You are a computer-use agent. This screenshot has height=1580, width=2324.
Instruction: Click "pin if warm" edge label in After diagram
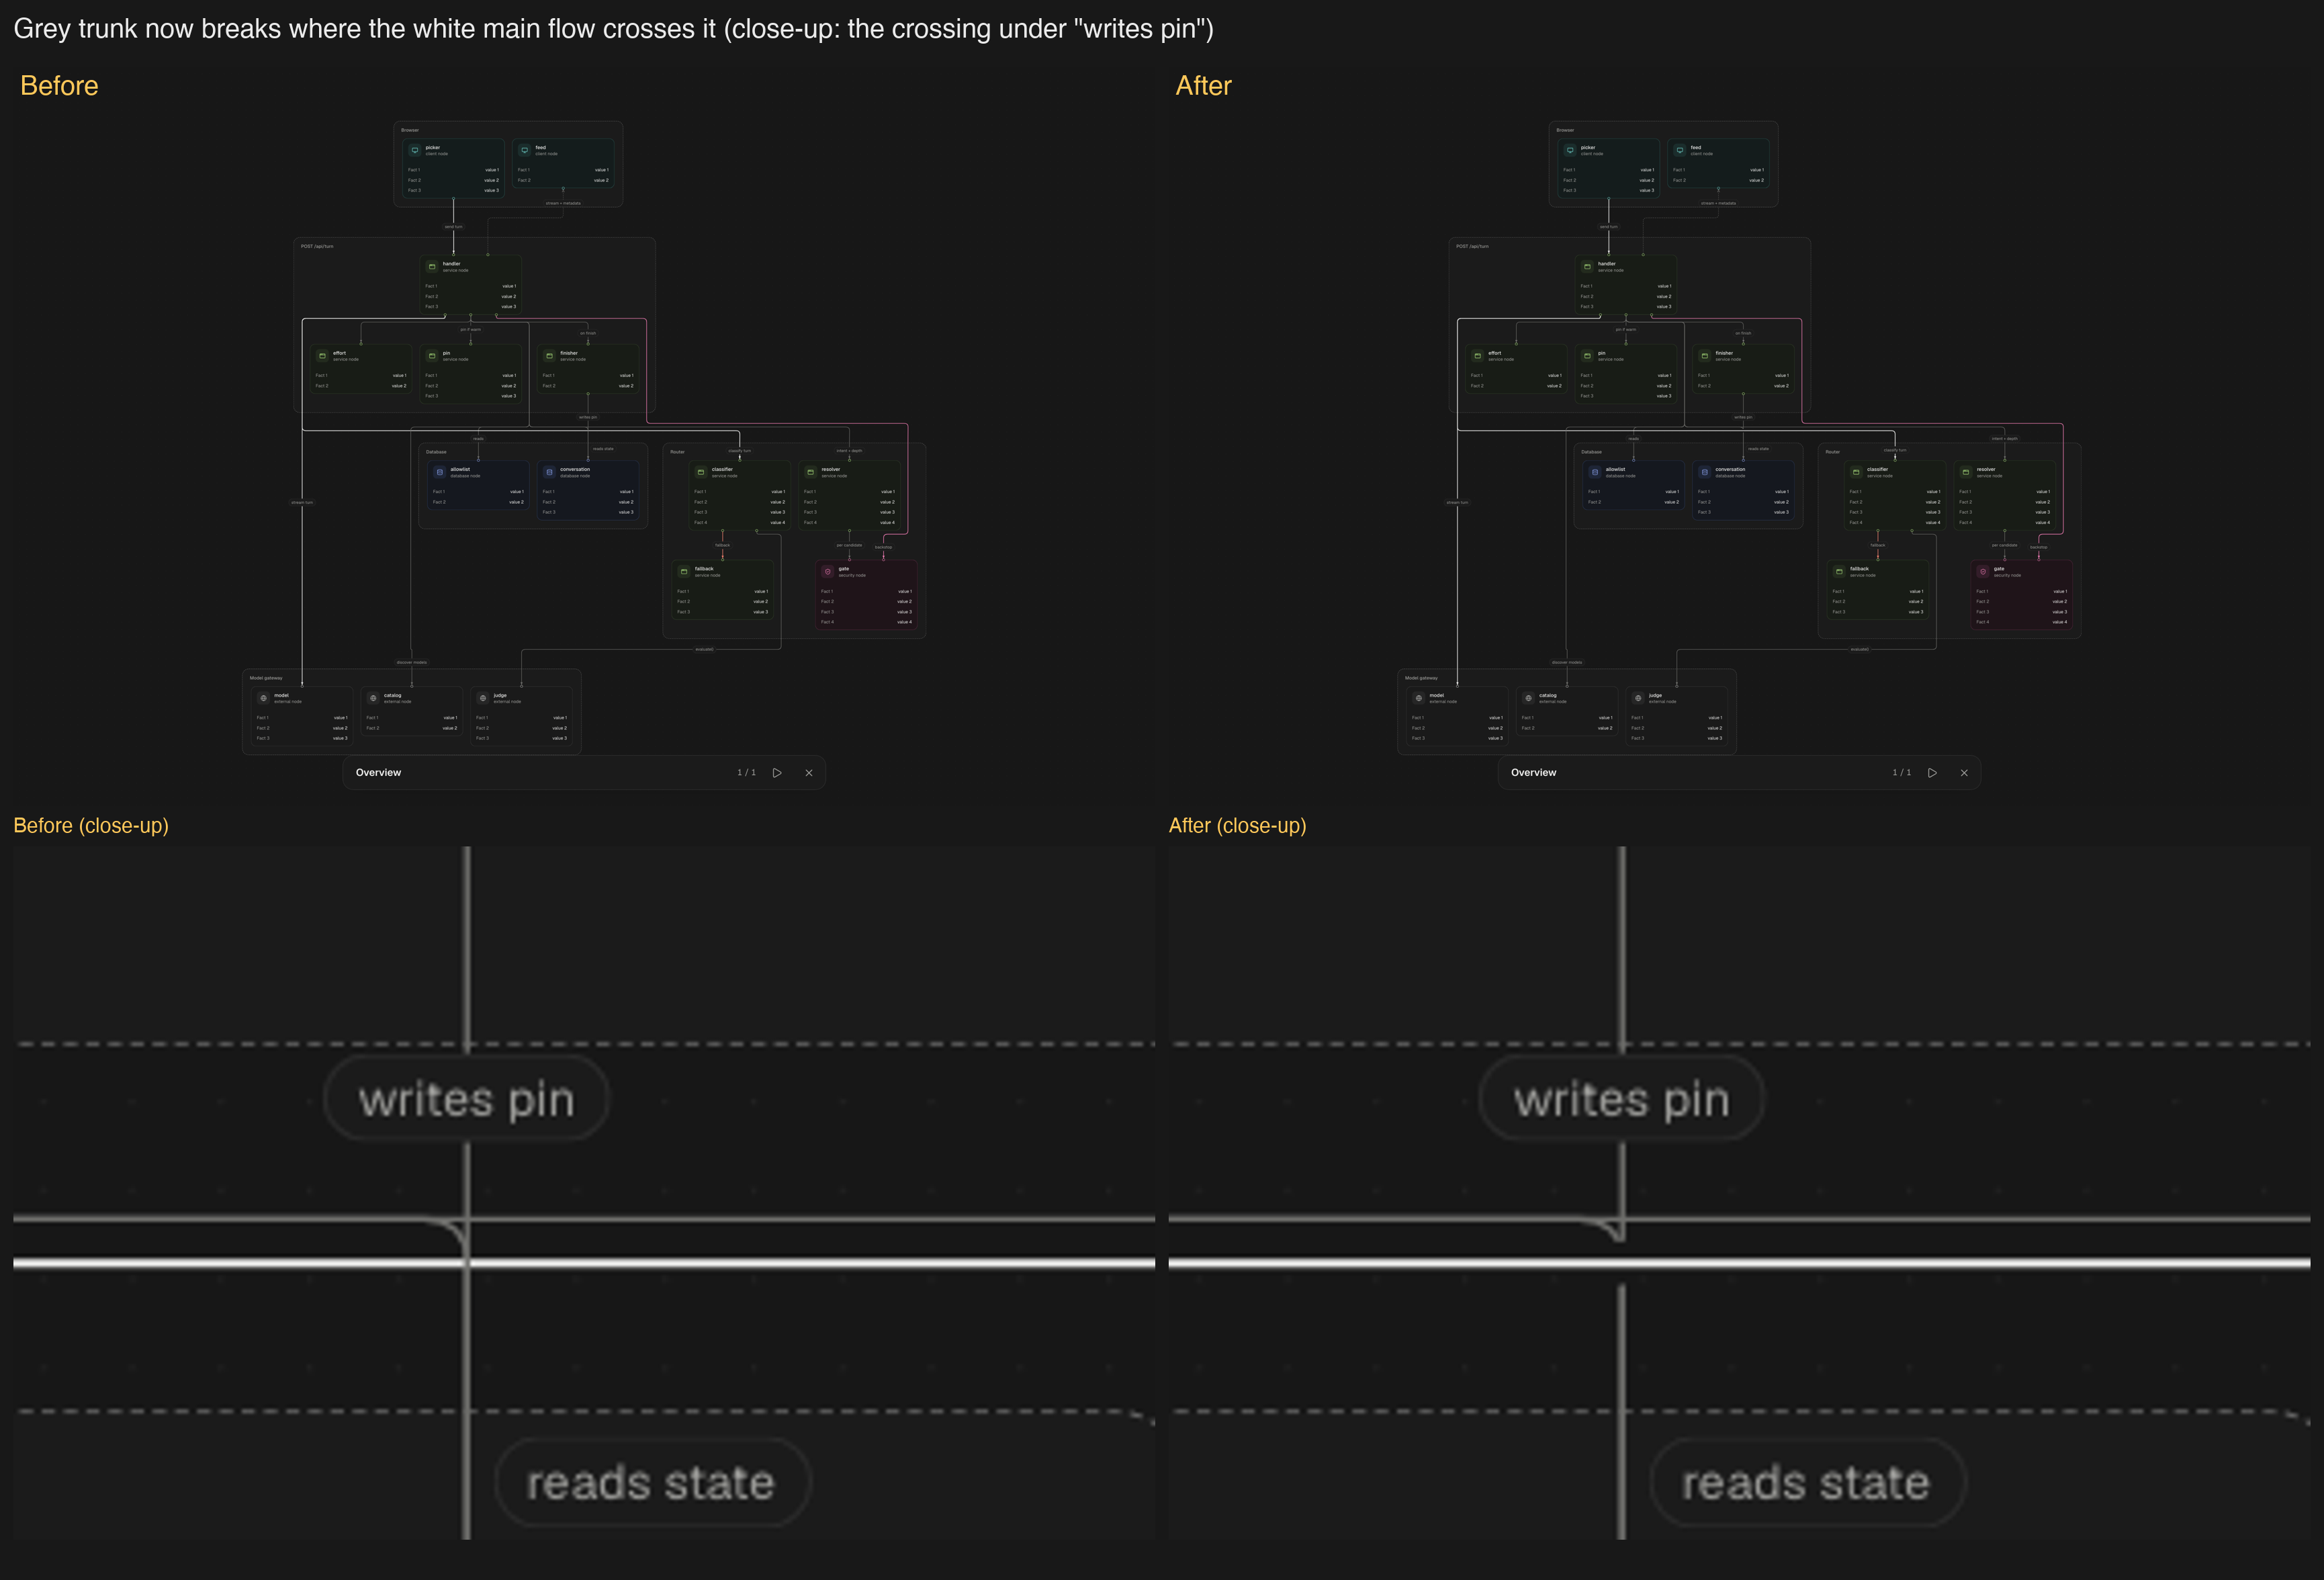pyautogui.click(x=1626, y=329)
